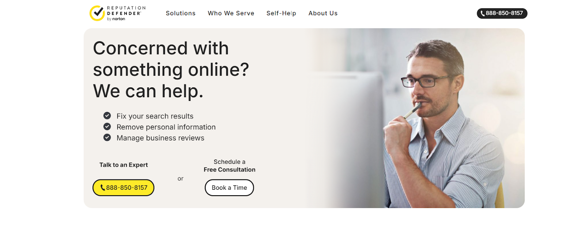Click checkmark beside Remove personal information
Screen dimensions: 585x238
[x=107, y=126]
